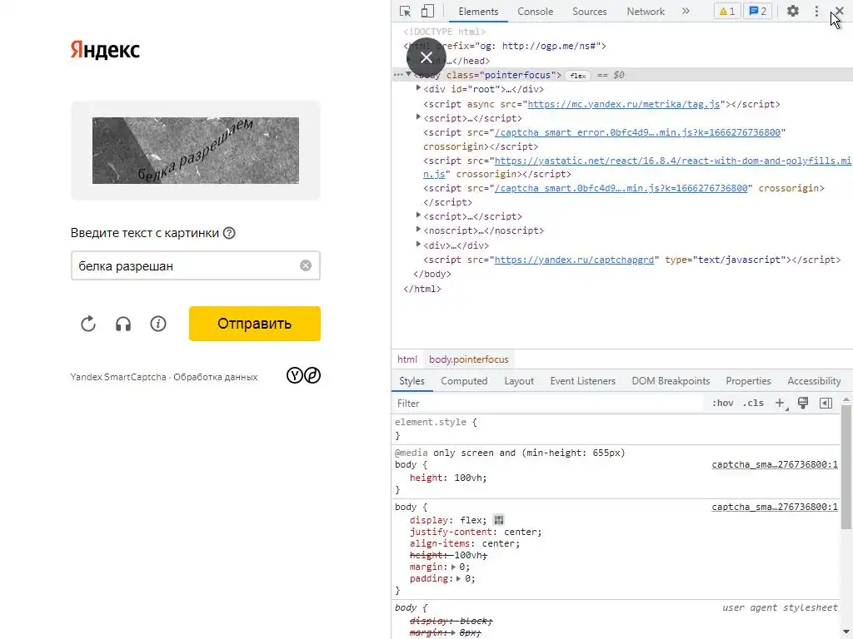This screenshot has height=639, width=853.
Task: Click the align-items: center declaration
Action: pos(465,543)
